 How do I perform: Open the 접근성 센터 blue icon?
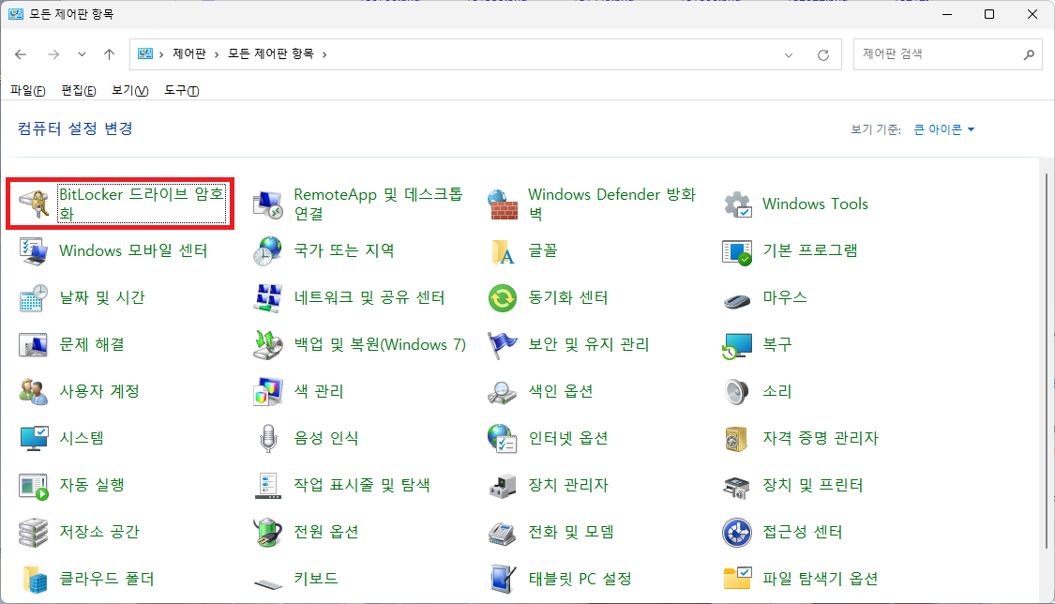pos(737,533)
